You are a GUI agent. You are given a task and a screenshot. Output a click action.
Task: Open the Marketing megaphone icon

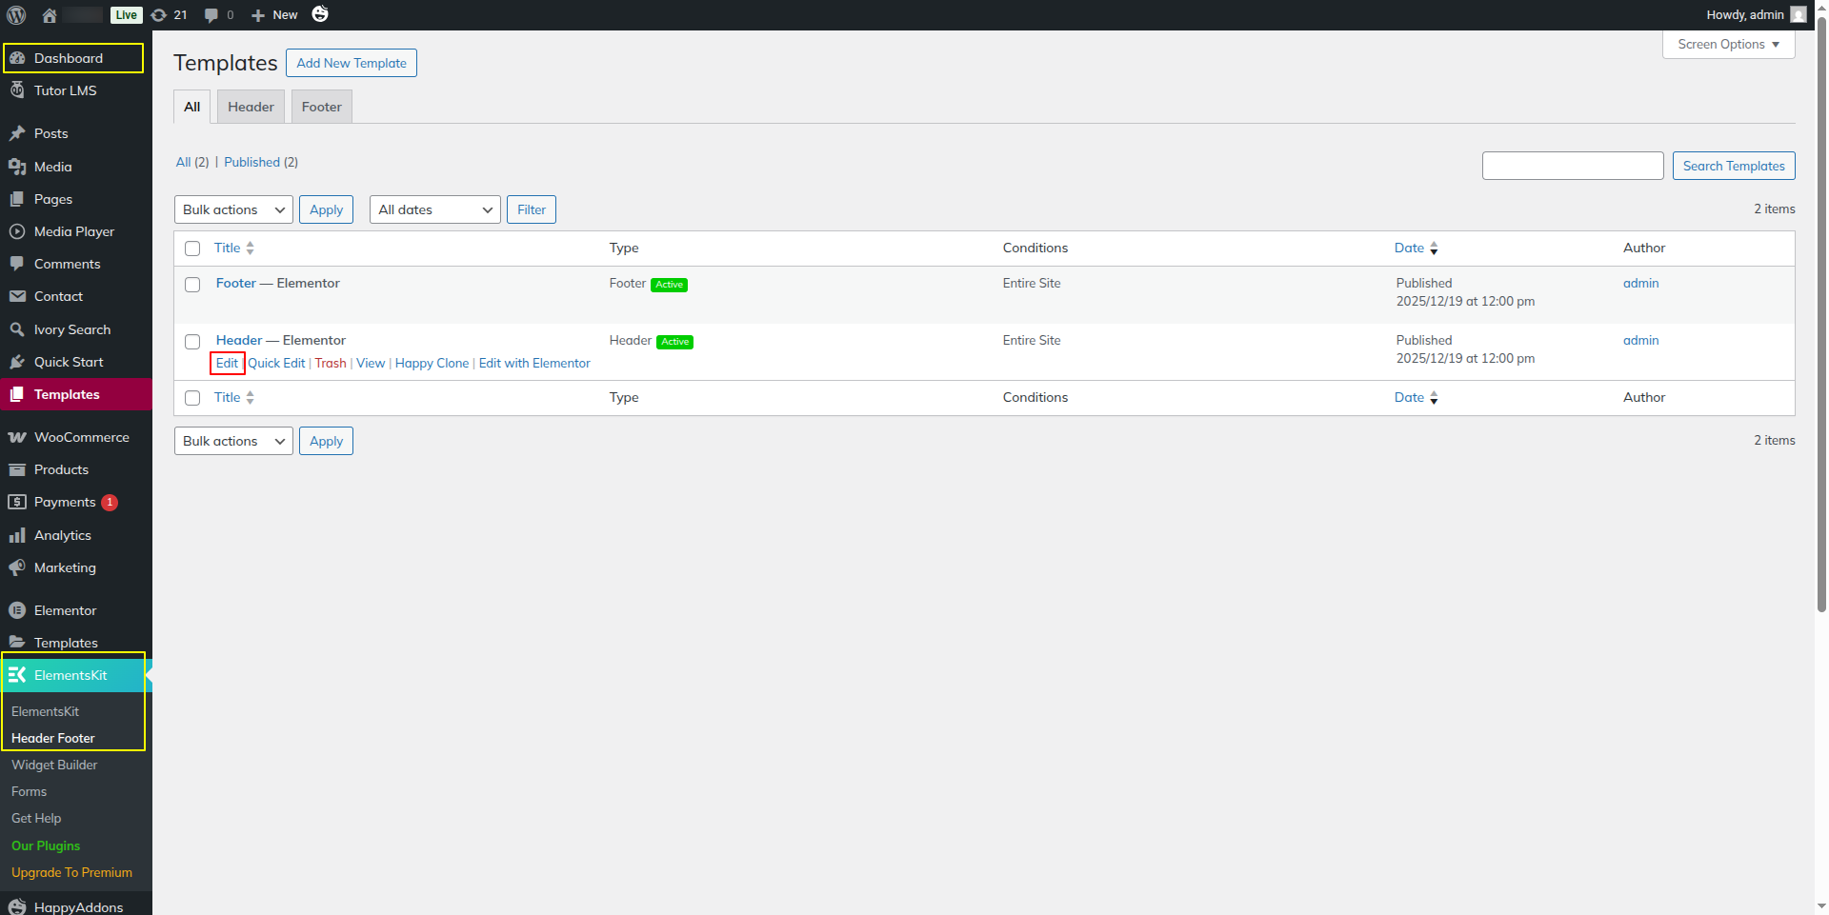(x=17, y=567)
